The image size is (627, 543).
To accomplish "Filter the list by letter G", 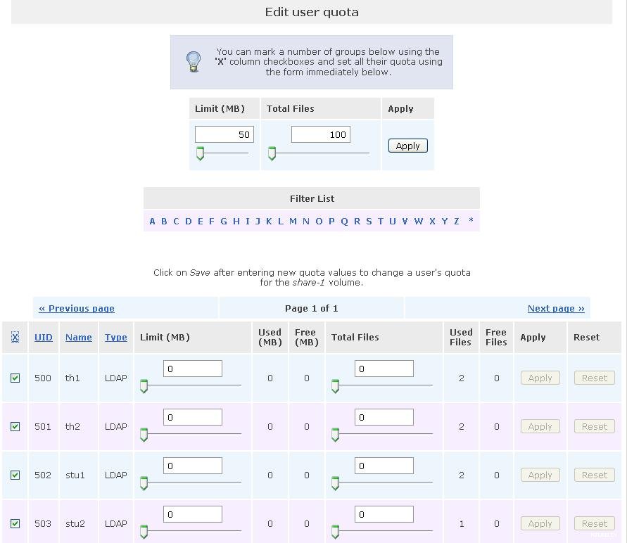I will point(224,221).
